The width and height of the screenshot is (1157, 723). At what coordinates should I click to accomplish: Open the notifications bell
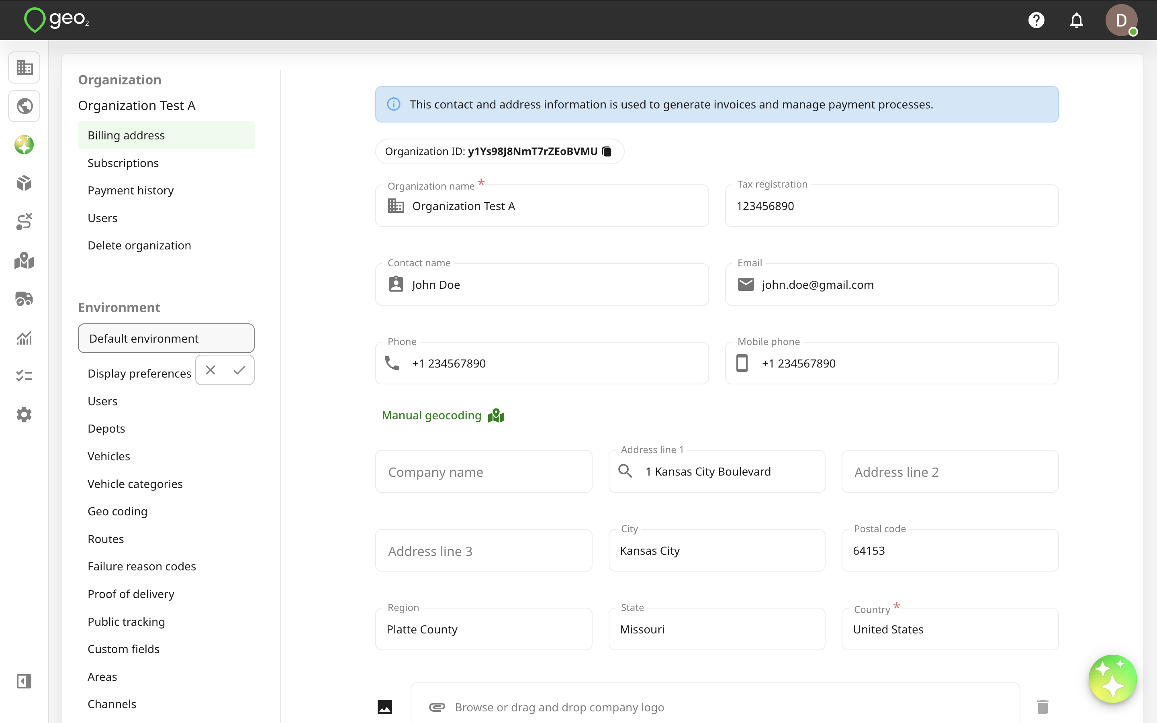tap(1076, 20)
